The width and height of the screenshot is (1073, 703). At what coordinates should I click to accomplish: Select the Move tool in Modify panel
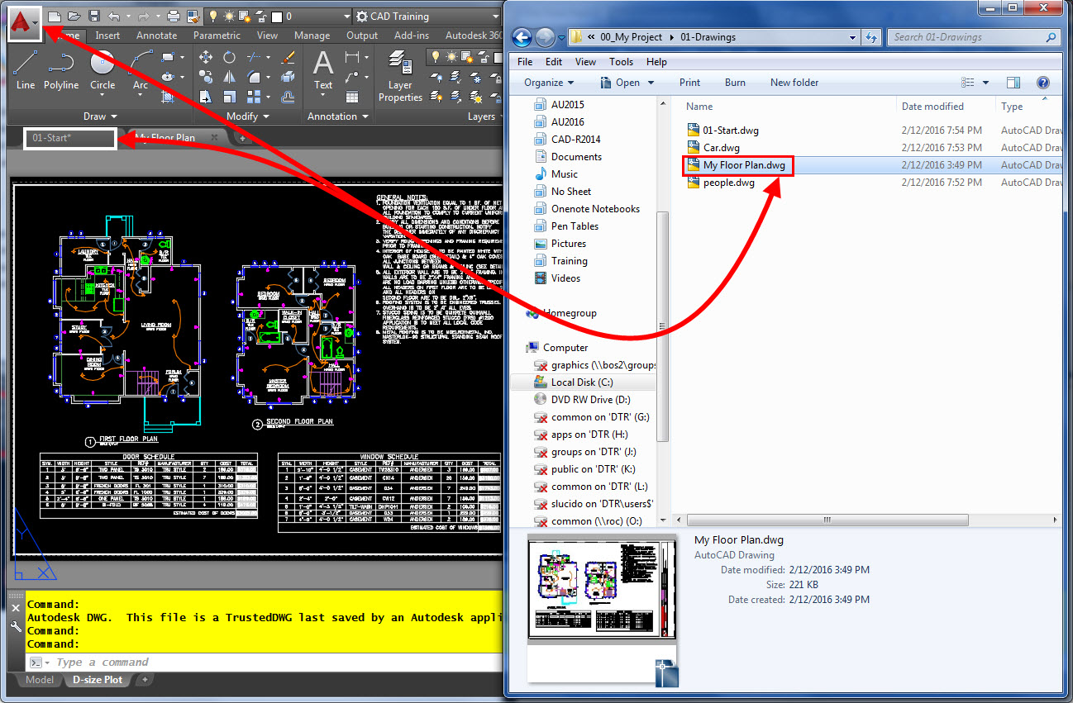[x=206, y=57]
